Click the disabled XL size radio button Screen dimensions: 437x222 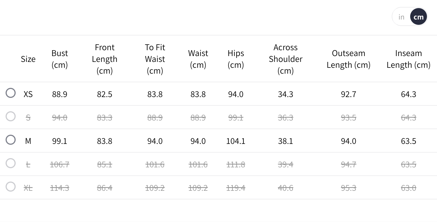(x=11, y=187)
